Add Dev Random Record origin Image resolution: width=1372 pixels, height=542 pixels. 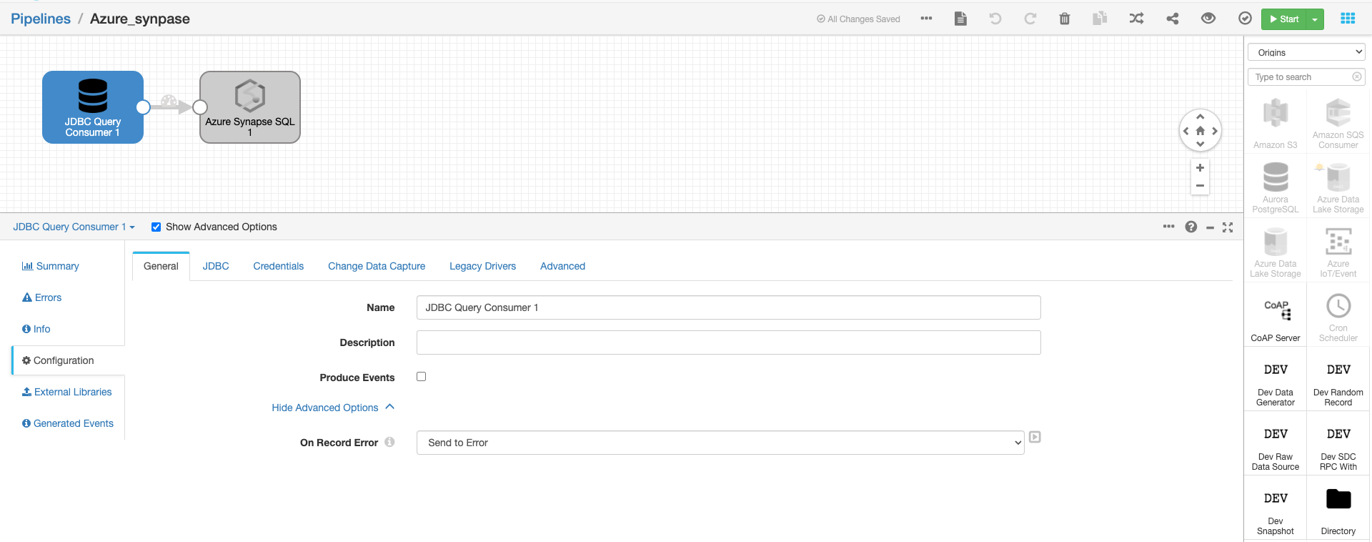tap(1338, 380)
